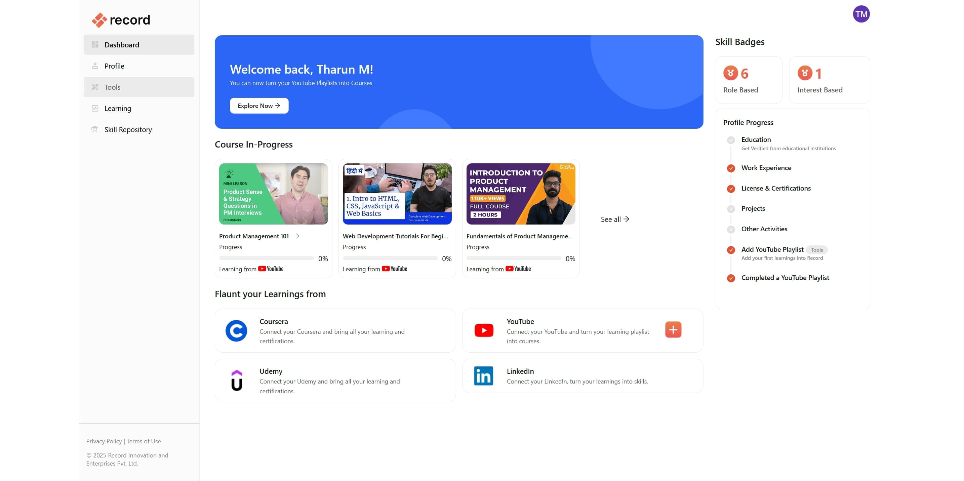This screenshot has width=964, height=481.
Task: Click Fundamentals of Product Management progress bar
Action: 514,259
